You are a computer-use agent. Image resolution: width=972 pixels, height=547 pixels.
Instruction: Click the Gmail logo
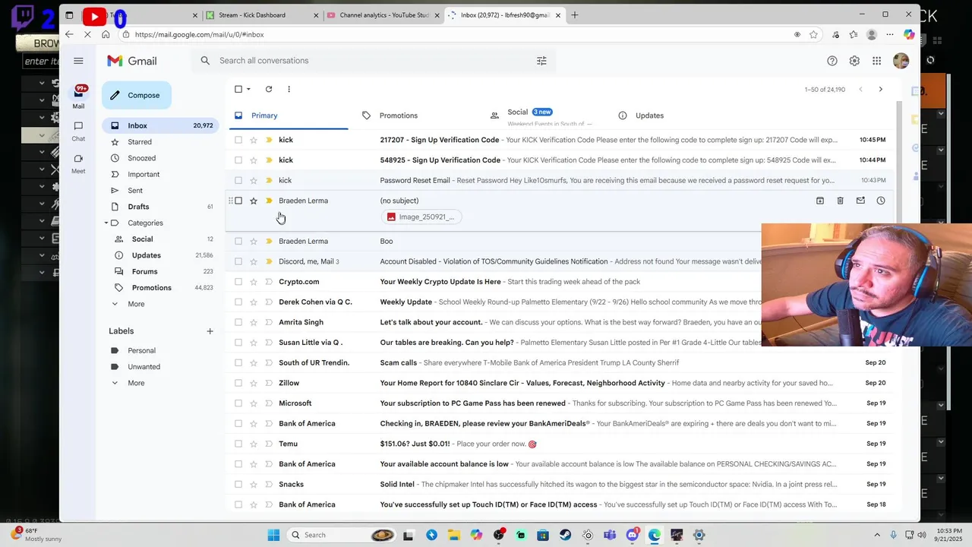click(132, 61)
